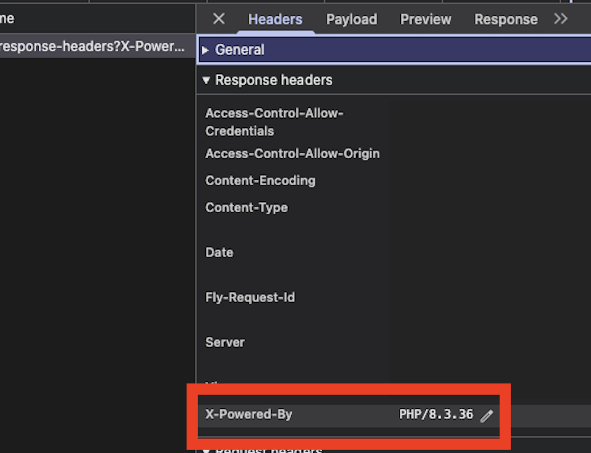
Task: Select the Content-Encoding header name
Action: (260, 180)
